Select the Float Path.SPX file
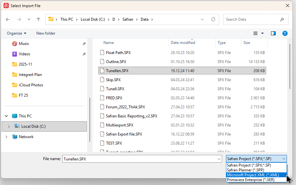This screenshot has height=185, width=296. coord(118,53)
